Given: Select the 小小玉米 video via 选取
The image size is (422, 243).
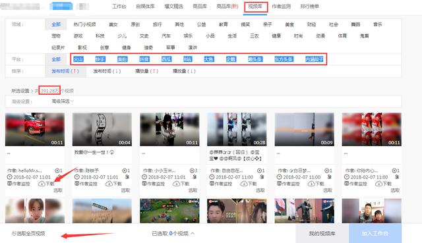Looking at the screenshot, I should (x=193, y=190).
